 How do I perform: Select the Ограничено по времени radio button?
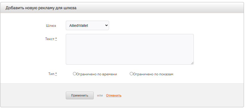coord(74,74)
